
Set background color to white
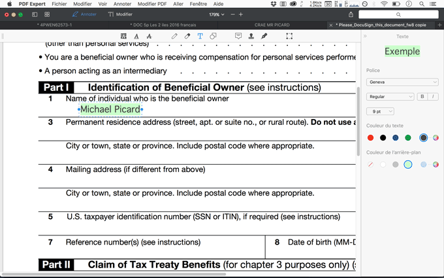383,165
